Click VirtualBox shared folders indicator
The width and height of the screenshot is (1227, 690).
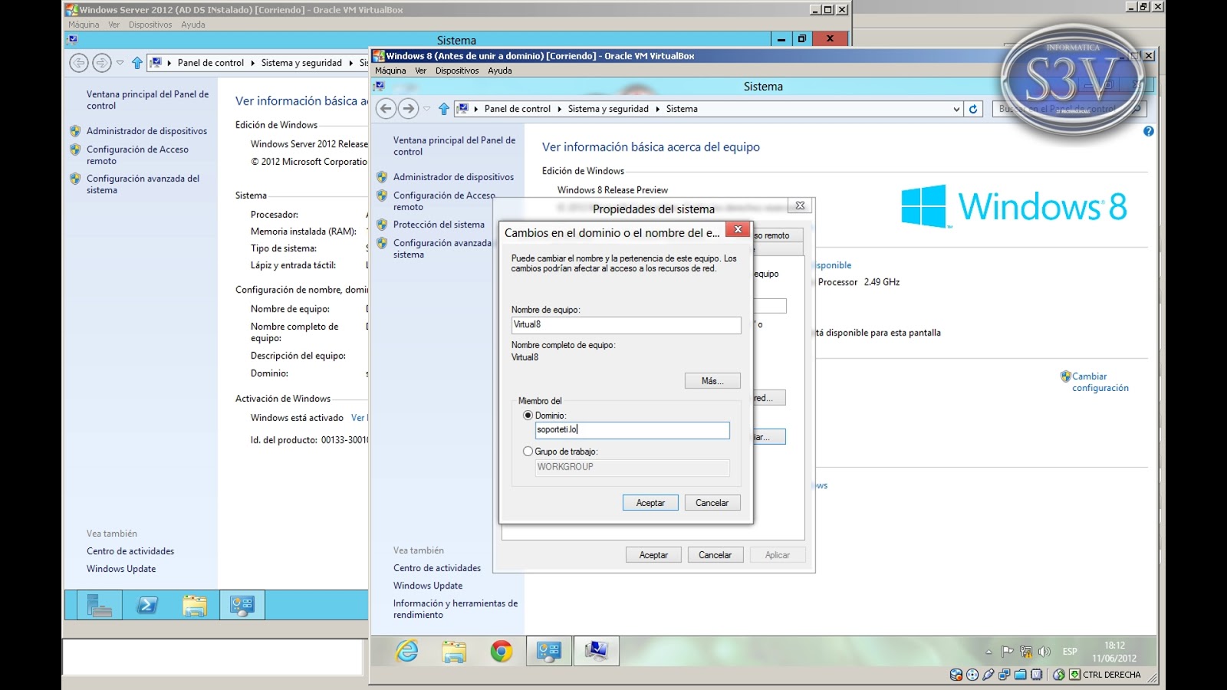click(1020, 675)
